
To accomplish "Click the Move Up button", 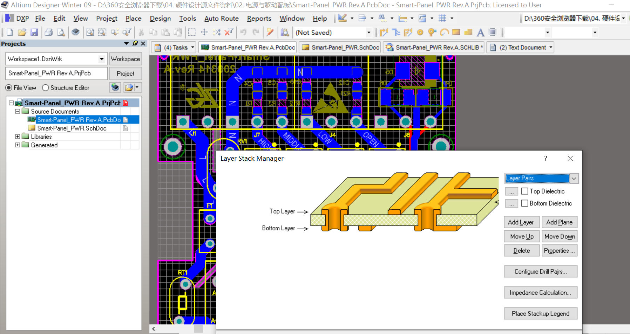I will click(x=522, y=237).
